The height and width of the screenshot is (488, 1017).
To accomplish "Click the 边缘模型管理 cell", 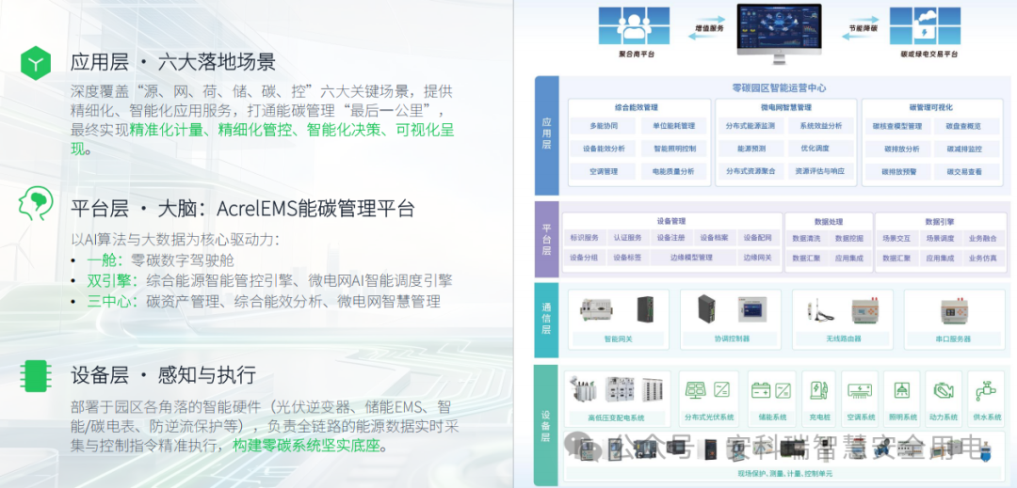I will (692, 258).
